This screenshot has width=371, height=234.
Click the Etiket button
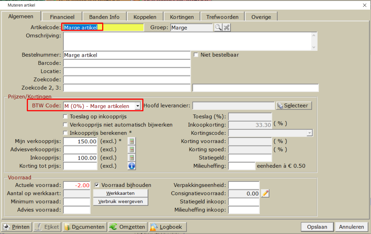[47, 227]
